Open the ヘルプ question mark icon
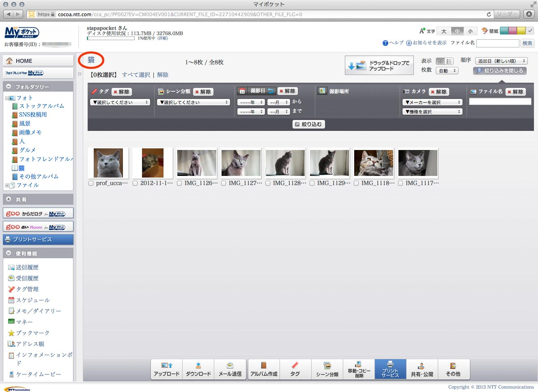538x392 pixels. (385, 43)
